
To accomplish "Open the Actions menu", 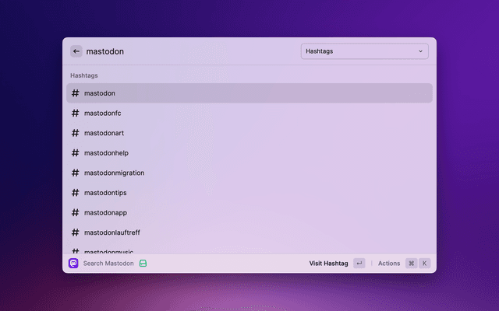I will pyautogui.click(x=388, y=264).
